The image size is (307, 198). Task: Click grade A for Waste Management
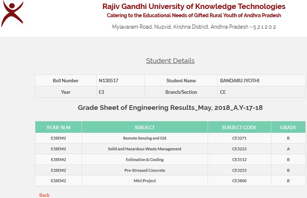coord(288,149)
